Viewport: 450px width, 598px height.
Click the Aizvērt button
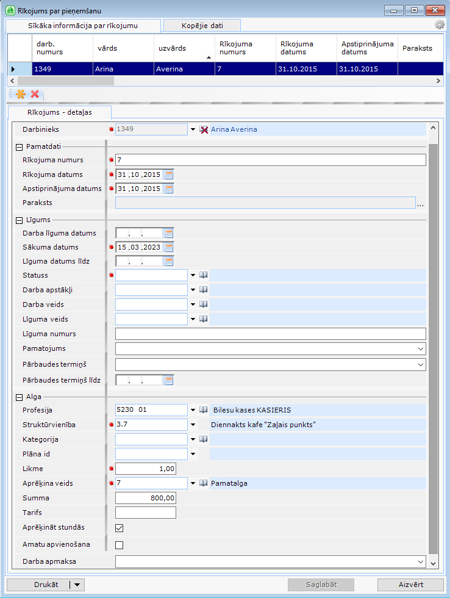[410, 585]
